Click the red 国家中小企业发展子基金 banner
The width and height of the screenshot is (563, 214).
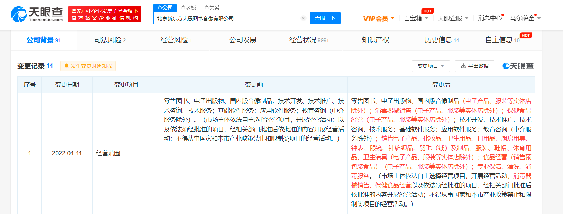(x=105, y=15)
